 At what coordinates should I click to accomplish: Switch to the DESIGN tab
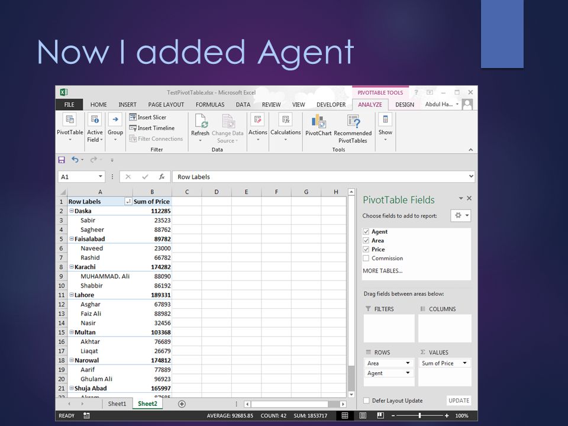coord(405,104)
